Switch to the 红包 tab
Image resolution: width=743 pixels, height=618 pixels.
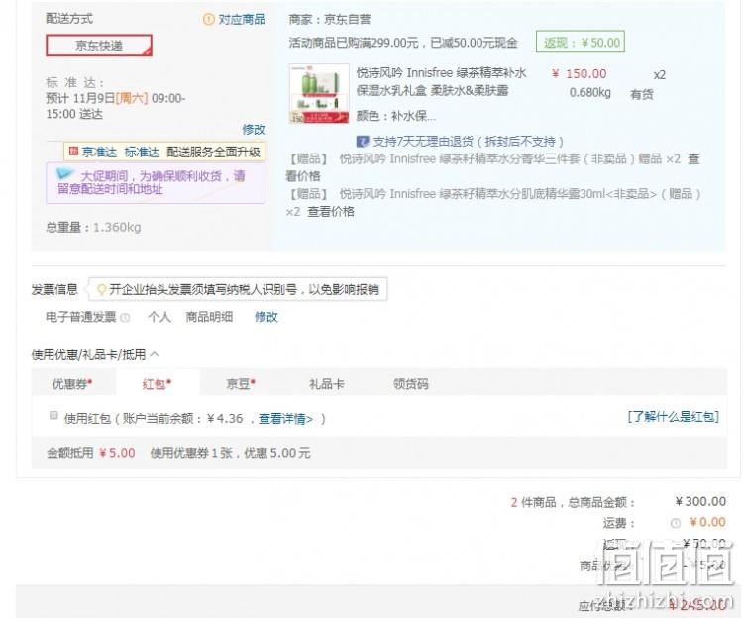(x=157, y=383)
